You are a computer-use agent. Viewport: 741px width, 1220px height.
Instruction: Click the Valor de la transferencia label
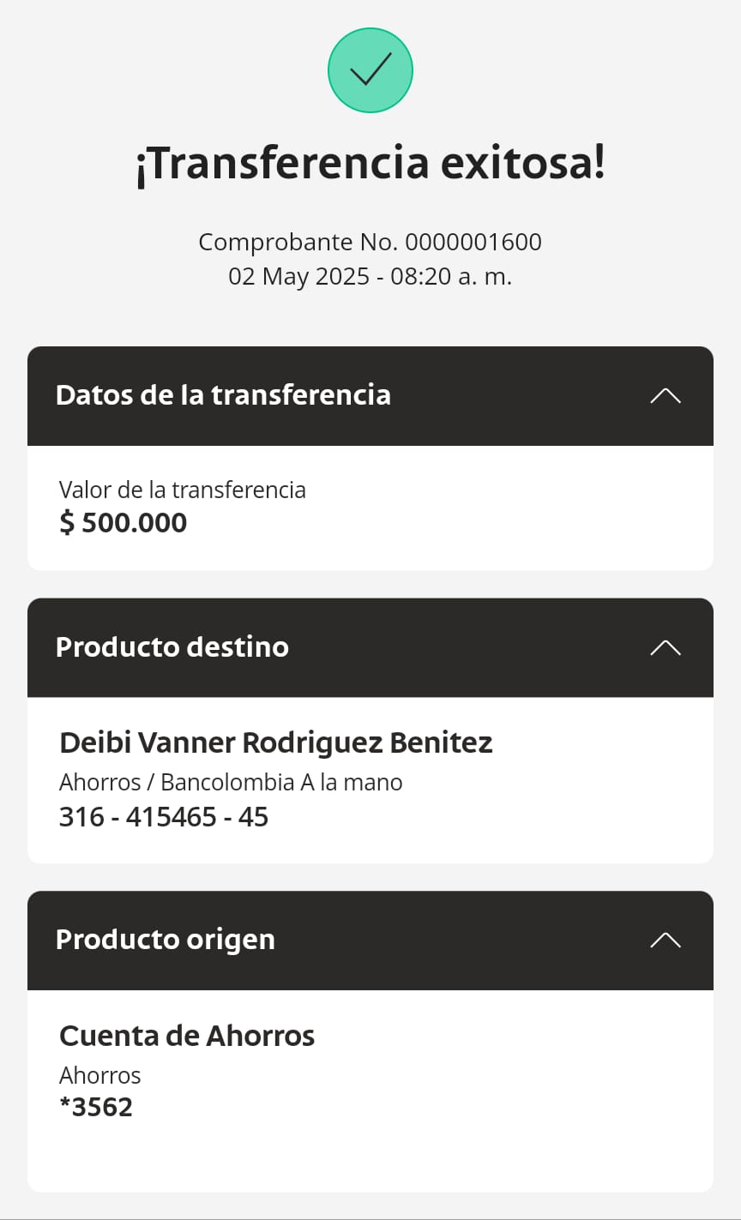(183, 490)
